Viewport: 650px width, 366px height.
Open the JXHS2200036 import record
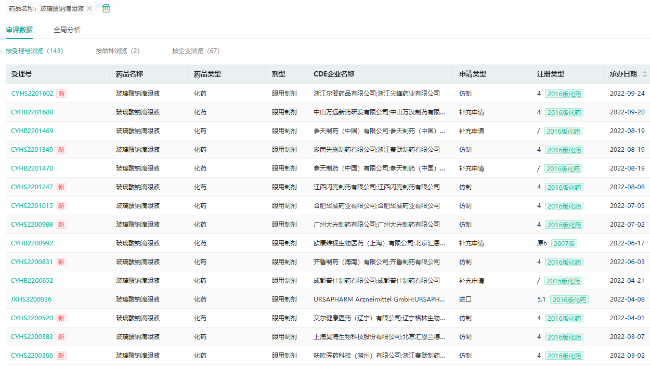[31, 299]
